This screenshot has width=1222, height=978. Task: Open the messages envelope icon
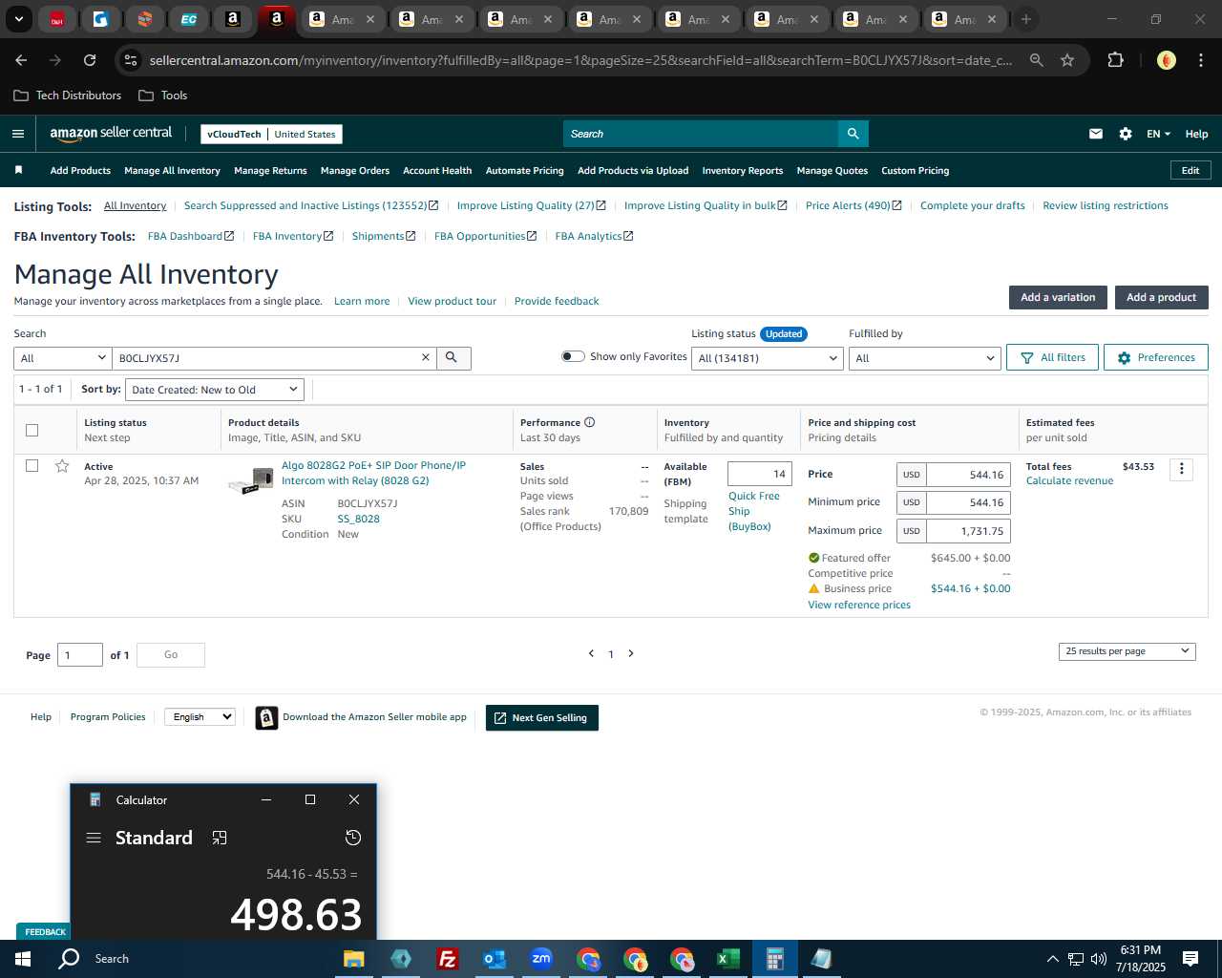coord(1096,134)
